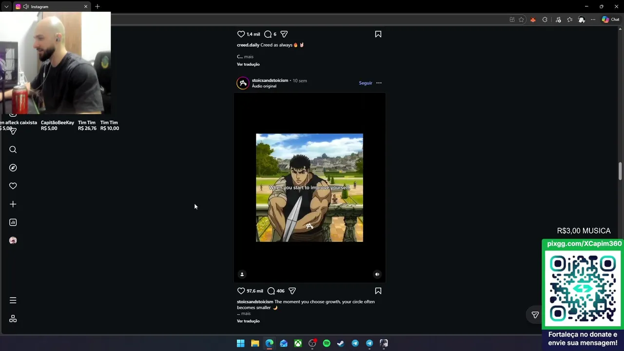
Task: Open the hamburger More menu in the sidebar
Action: coord(13,300)
